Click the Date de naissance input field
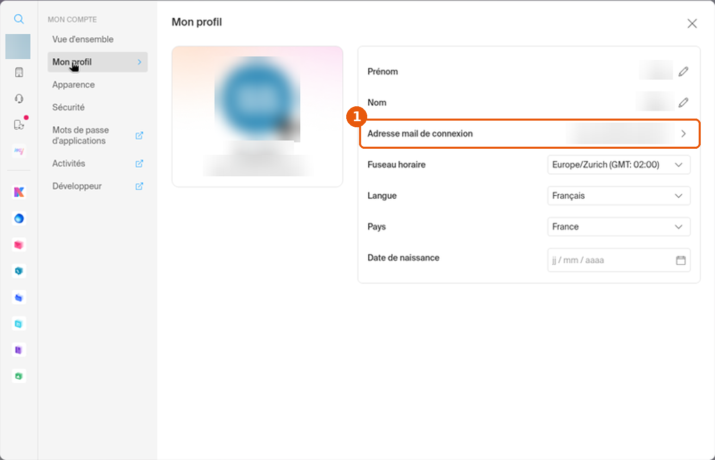The image size is (715, 460). click(x=619, y=260)
